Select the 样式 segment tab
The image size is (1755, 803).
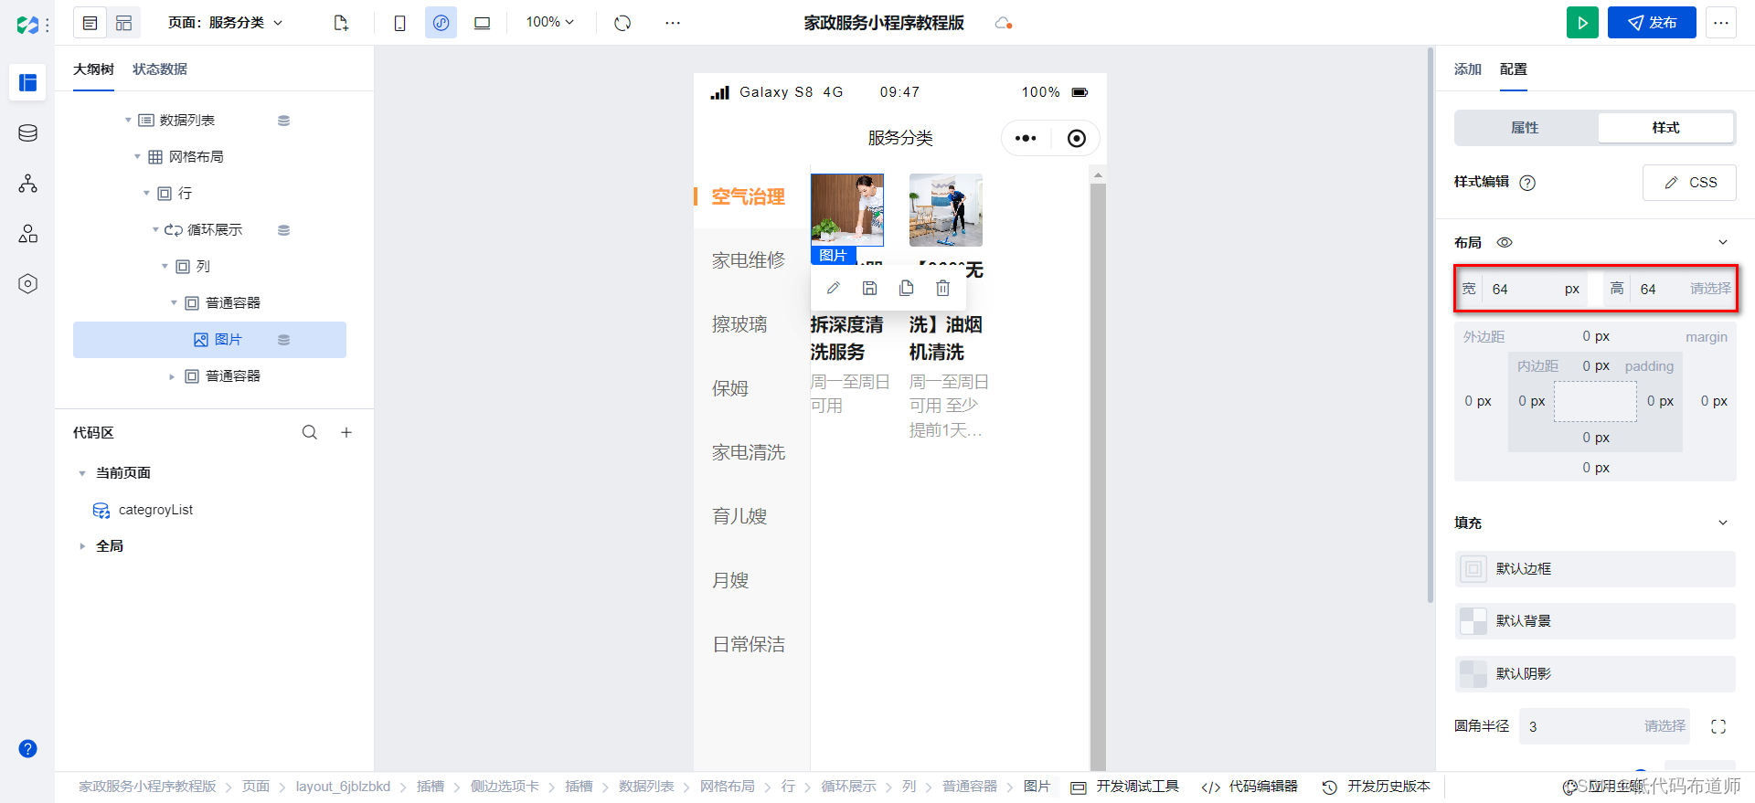click(x=1665, y=128)
